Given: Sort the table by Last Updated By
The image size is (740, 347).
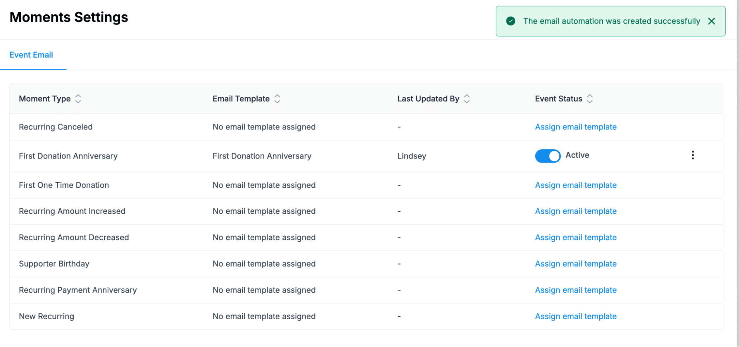Looking at the screenshot, I should coord(467,99).
